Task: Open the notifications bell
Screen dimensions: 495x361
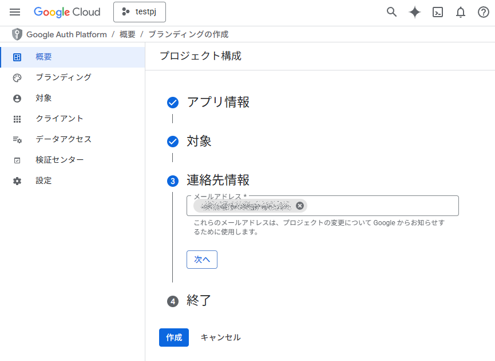Action: 461,12
